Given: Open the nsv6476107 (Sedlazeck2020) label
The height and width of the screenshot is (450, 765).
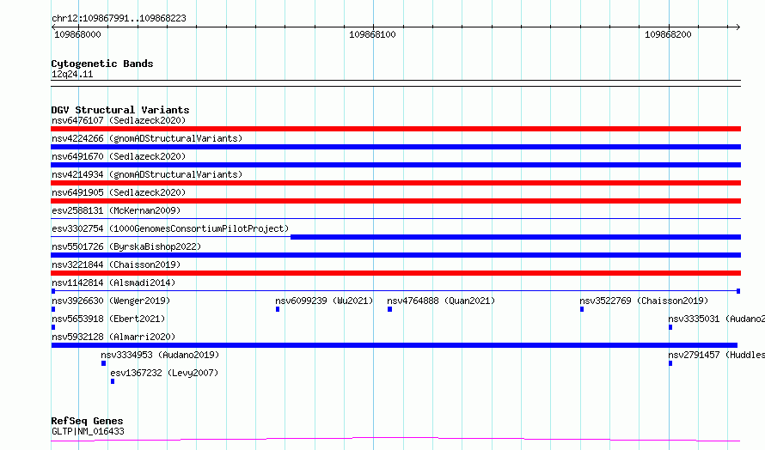Looking at the screenshot, I should (x=119, y=120).
